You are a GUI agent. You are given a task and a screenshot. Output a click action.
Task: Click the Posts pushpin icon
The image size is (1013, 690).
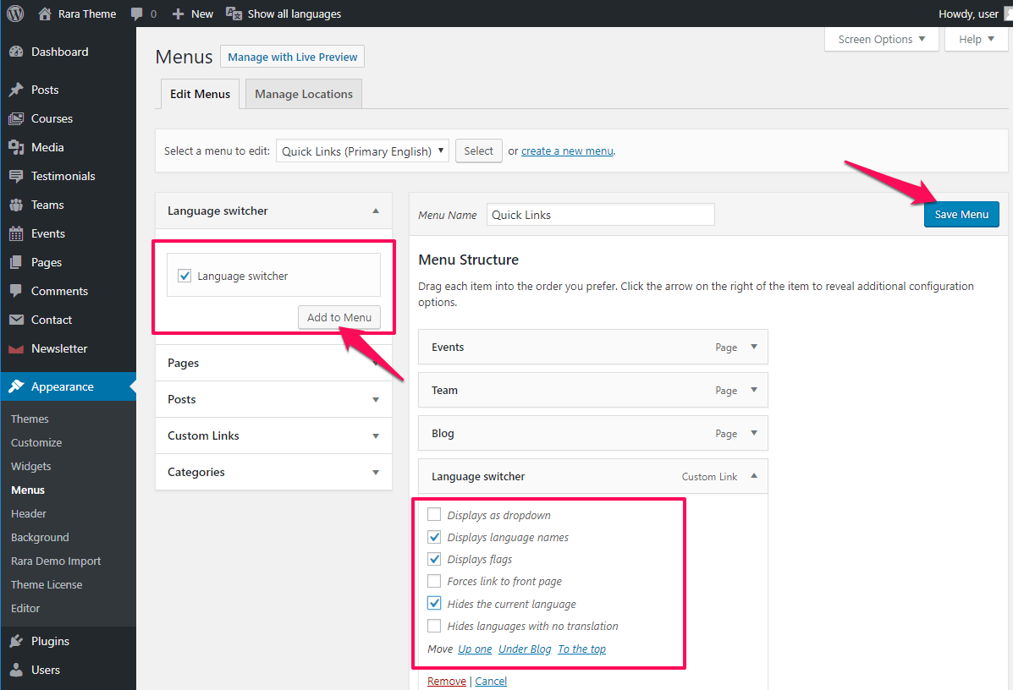click(16, 90)
